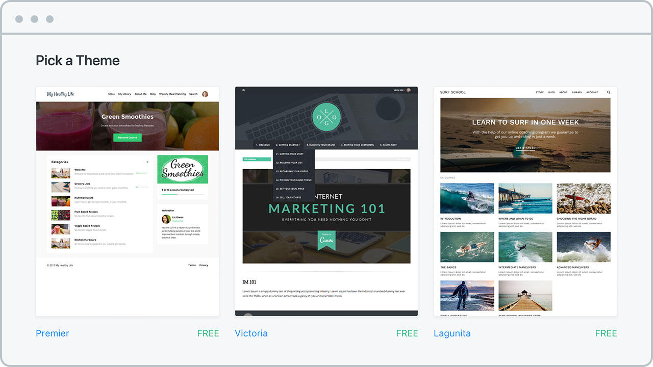Click the Made in Canva ribbon badge
Image resolution: width=653 pixels, height=367 pixels.
coord(326,240)
